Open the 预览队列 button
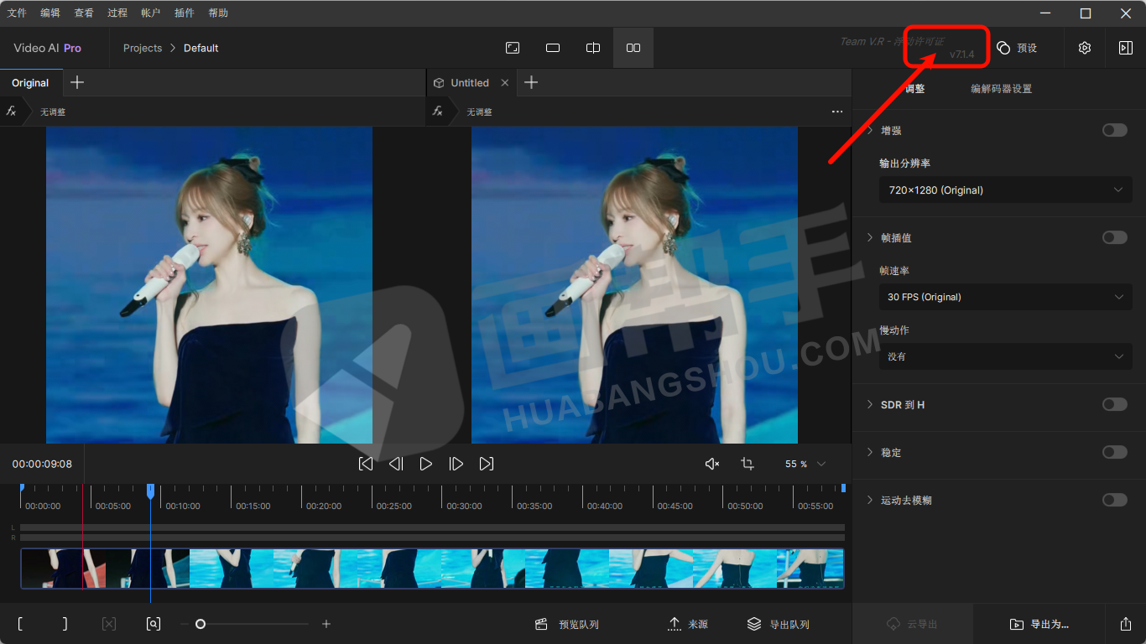 (568, 624)
